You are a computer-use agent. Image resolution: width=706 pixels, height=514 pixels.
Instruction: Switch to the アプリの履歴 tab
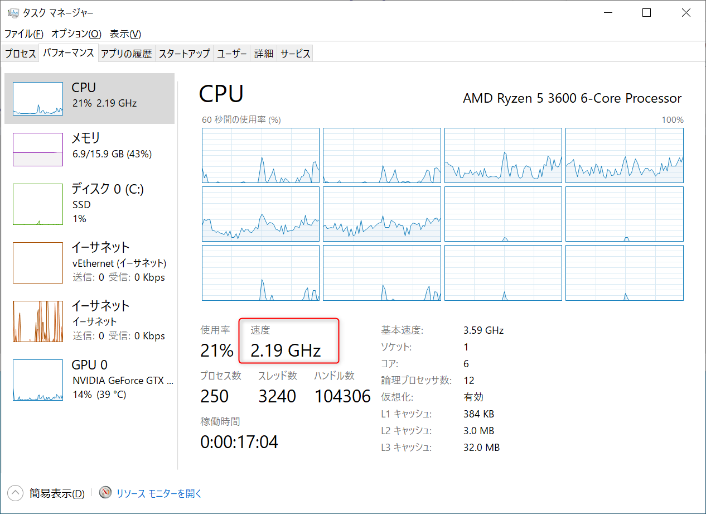[x=127, y=54]
